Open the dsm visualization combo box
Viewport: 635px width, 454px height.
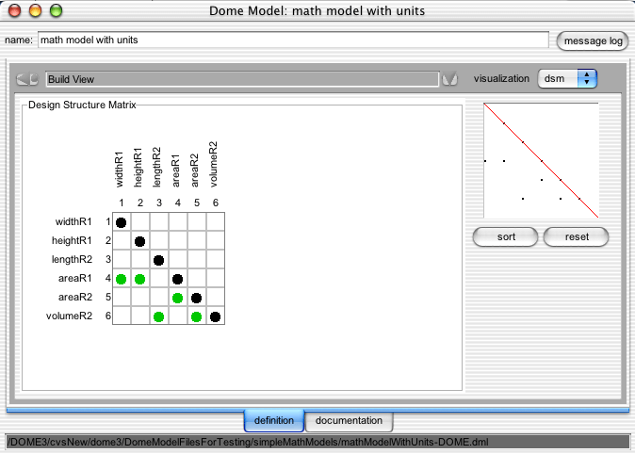click(567, 78)
